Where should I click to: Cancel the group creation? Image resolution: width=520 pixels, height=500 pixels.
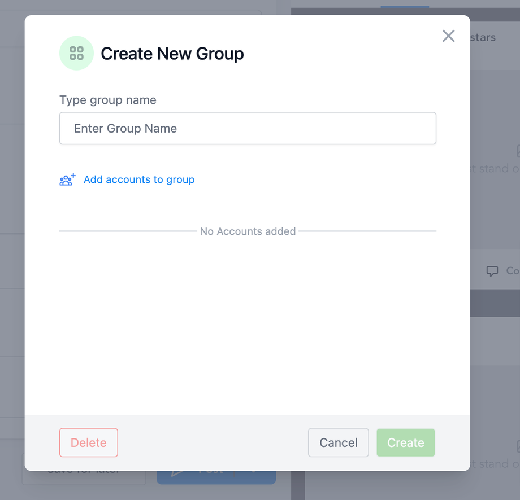[x=338, y=442]
